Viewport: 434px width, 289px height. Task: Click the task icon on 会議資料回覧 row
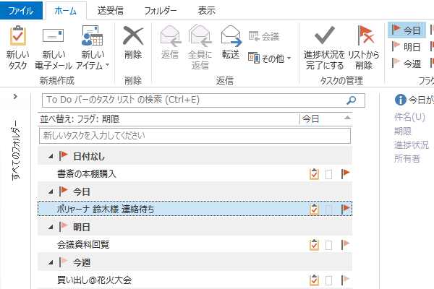pos(314,245)
